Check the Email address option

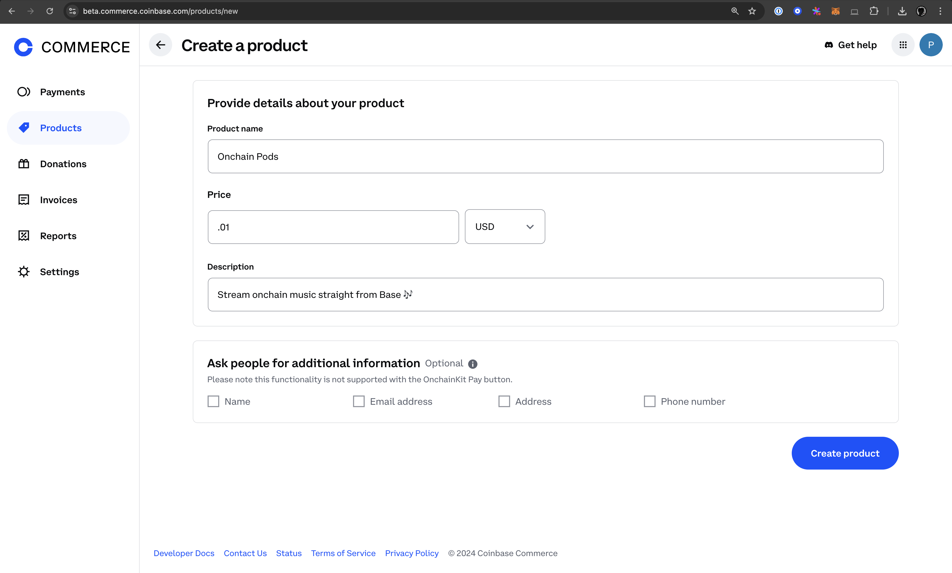tap(359, 401)
